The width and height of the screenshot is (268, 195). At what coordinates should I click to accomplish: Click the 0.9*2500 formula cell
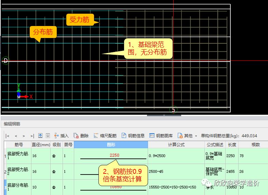[176, 156]
